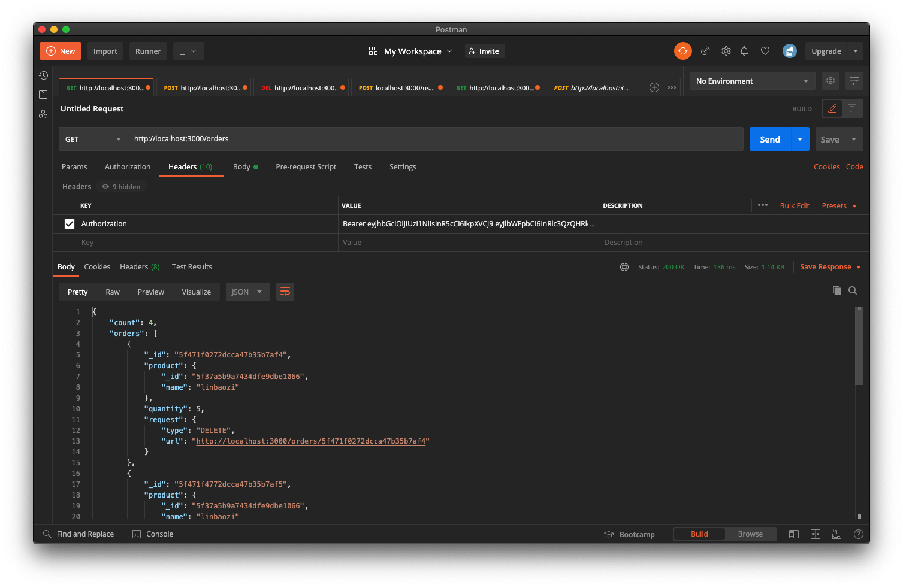
Task: Open the Pre-request Script tab
Action: 306,167
